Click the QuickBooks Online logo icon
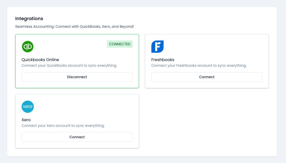Screen dimensions: 286x163 coord(27,46)
